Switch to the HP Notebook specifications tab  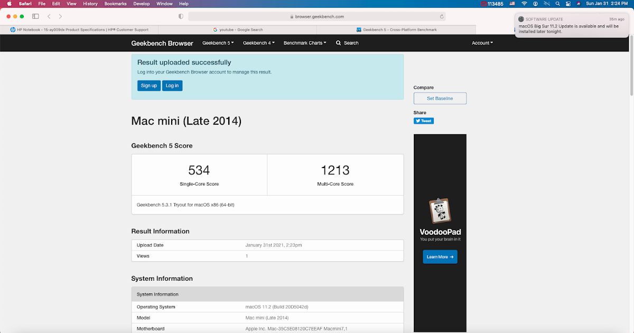[79, 30]
